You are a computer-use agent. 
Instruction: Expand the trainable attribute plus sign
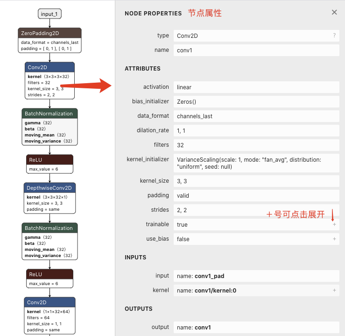pos(334,224)
